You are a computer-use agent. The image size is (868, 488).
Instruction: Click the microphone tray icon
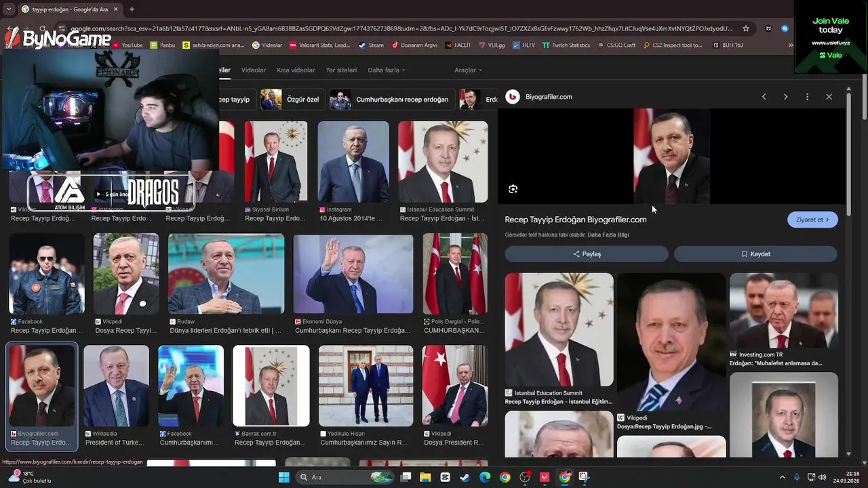pyautogui.click(x=797, y=477)
